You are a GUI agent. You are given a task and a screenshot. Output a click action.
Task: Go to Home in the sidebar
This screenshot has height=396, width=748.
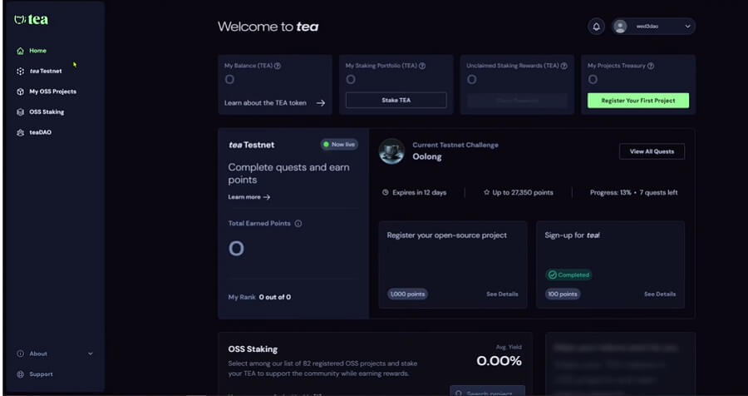tap(37, 51)
